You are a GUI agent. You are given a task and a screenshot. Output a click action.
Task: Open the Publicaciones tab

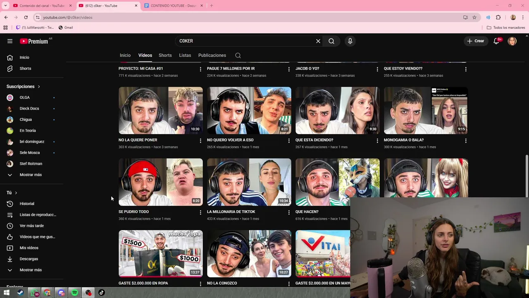coord(212,55)
